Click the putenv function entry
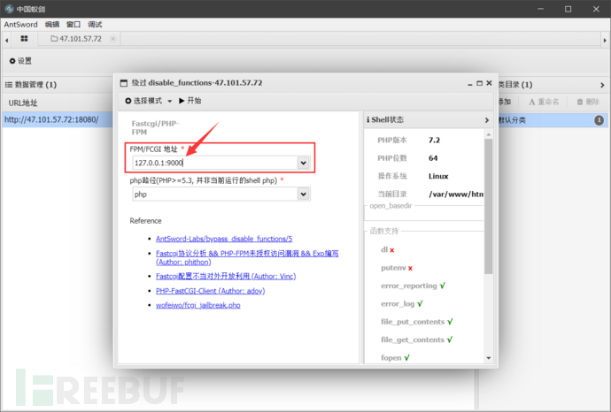The height and width of the screenshot is (412, 611). (397, 268)
